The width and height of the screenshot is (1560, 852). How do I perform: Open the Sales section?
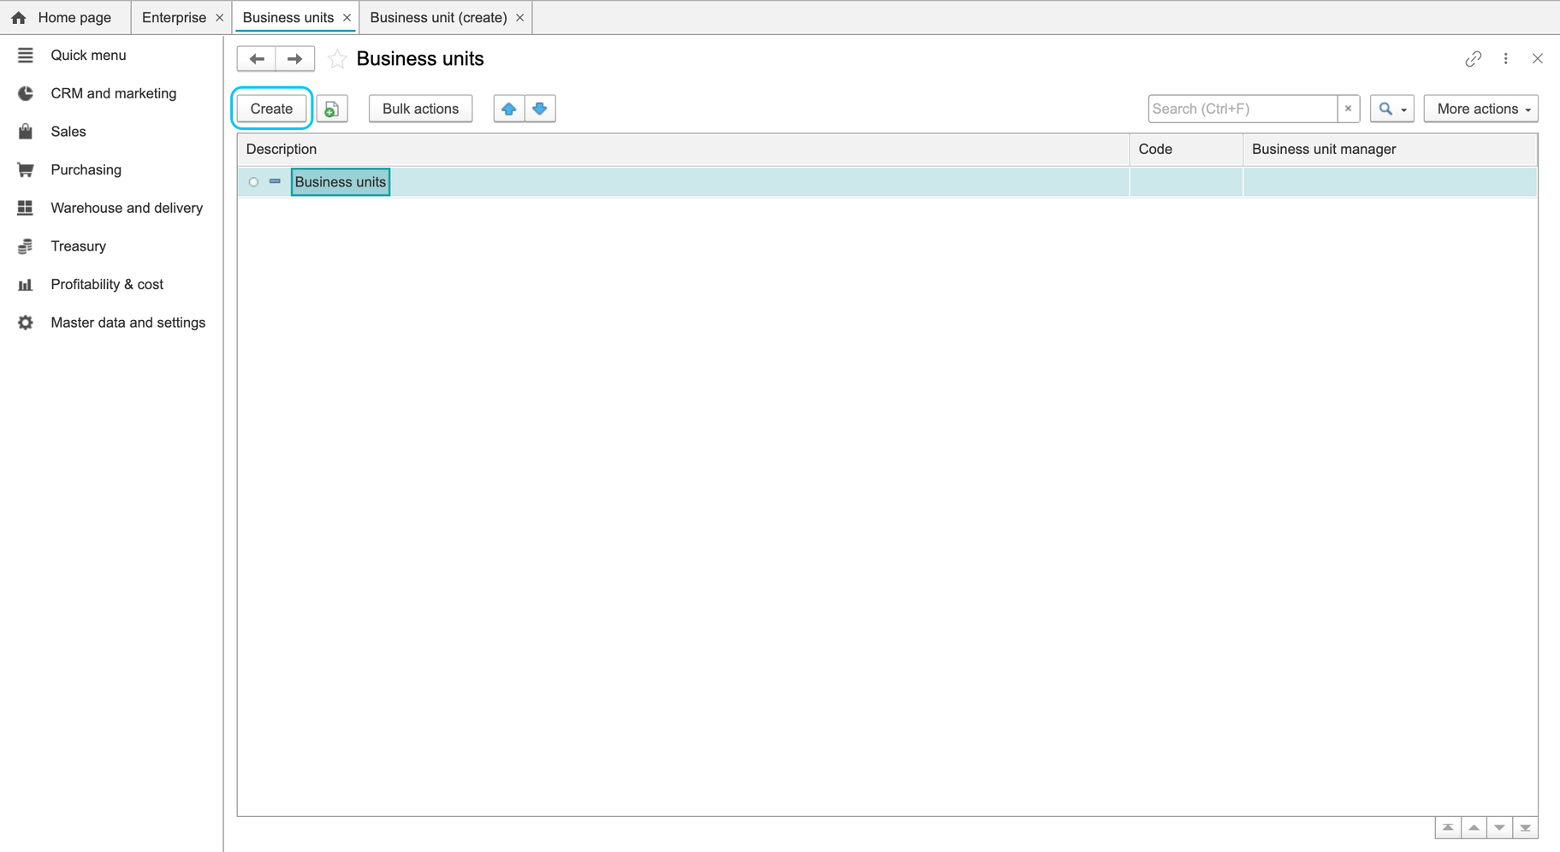click(x=68, y=132)
